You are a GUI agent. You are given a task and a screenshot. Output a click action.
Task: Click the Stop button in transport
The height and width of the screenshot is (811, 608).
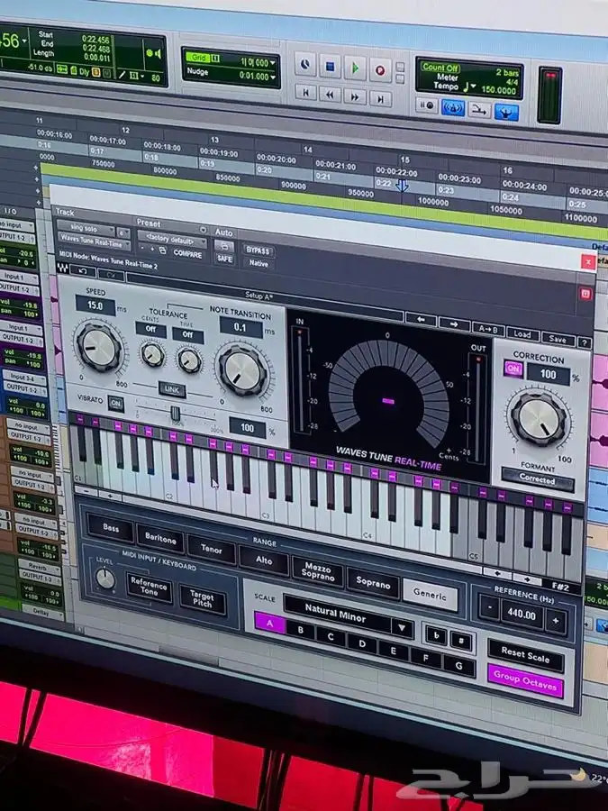pyautogui.click(x=330, y=67)
